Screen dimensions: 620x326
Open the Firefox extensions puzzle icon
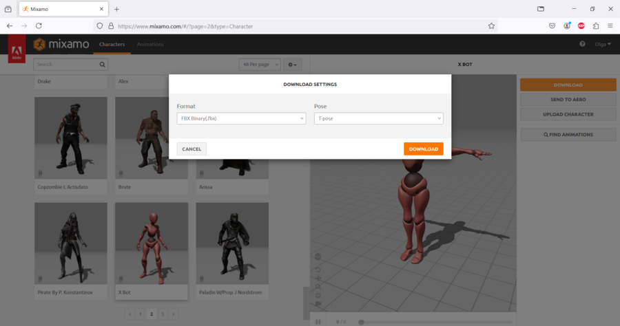[x=596, y=26]
